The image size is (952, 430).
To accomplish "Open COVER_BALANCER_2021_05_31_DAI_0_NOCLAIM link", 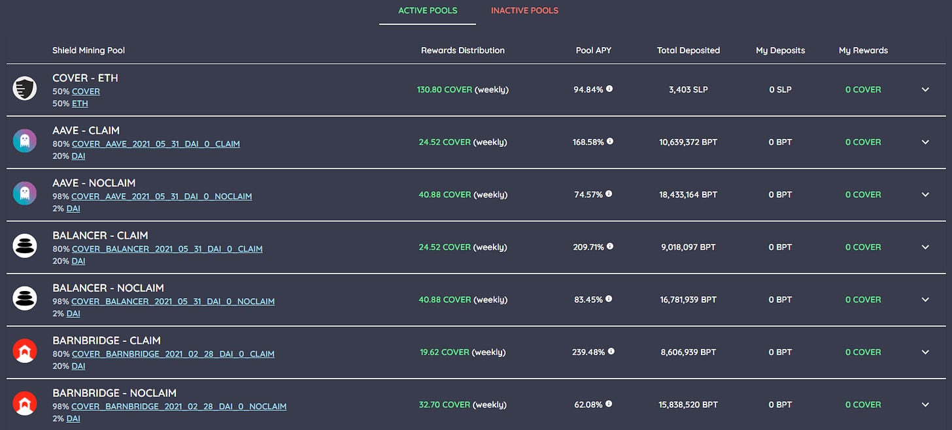I will point(173,301).
